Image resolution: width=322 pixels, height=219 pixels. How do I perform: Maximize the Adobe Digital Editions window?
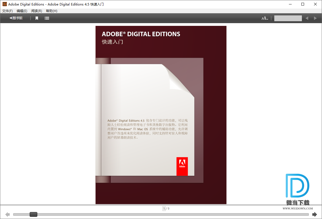pos(303,4)
